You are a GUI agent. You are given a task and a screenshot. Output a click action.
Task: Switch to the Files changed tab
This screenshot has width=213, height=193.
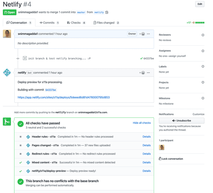pos(106,23)
